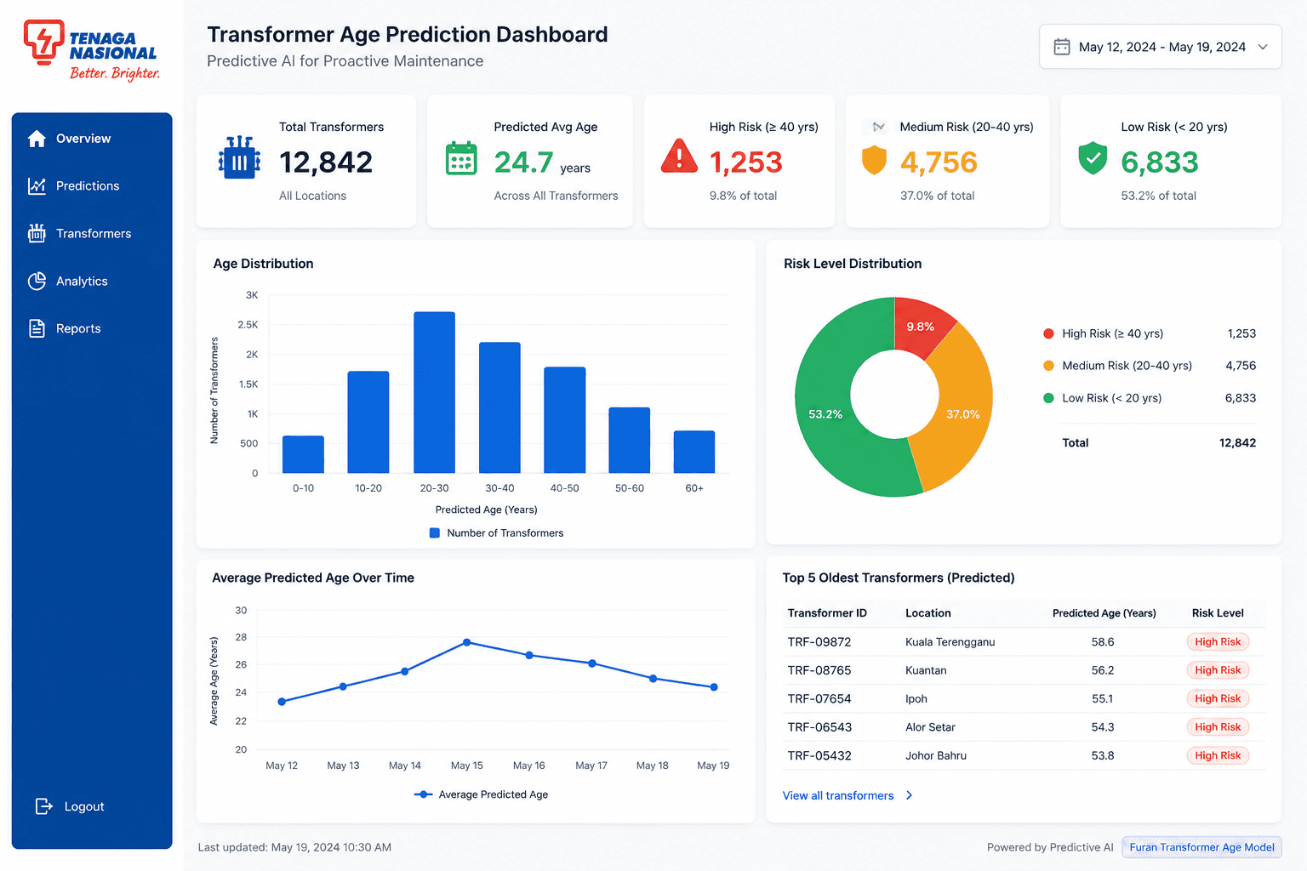Click the May 12 line data point
Screen dimensions: 1307x871
282,702
